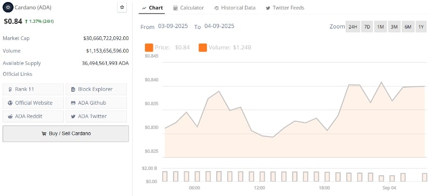
Task: Click the Volume: $1.24B legend text
Action: [x=230, y=48]
